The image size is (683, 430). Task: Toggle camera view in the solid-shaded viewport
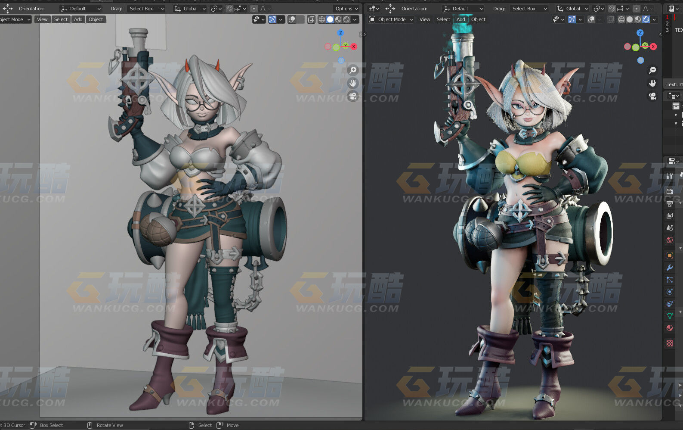click(353, 96)
